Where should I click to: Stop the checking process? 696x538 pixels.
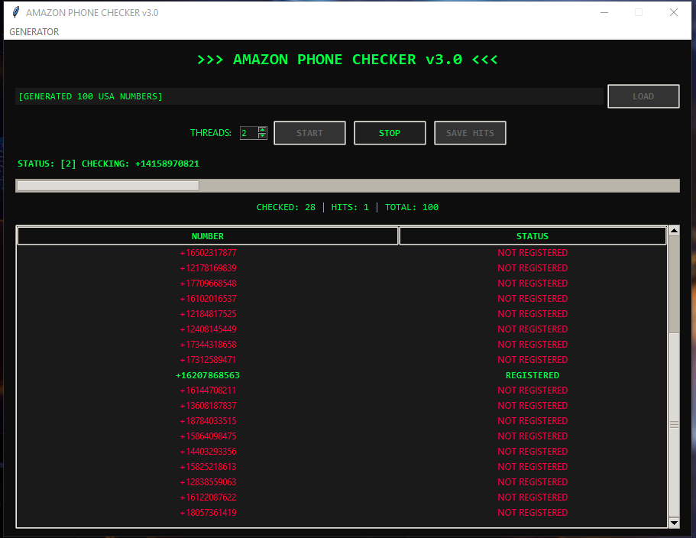pyautogui.click(x=390, y=133)
